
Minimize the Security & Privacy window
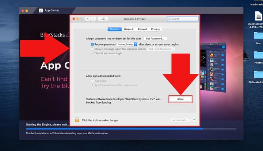click(78, 19)
